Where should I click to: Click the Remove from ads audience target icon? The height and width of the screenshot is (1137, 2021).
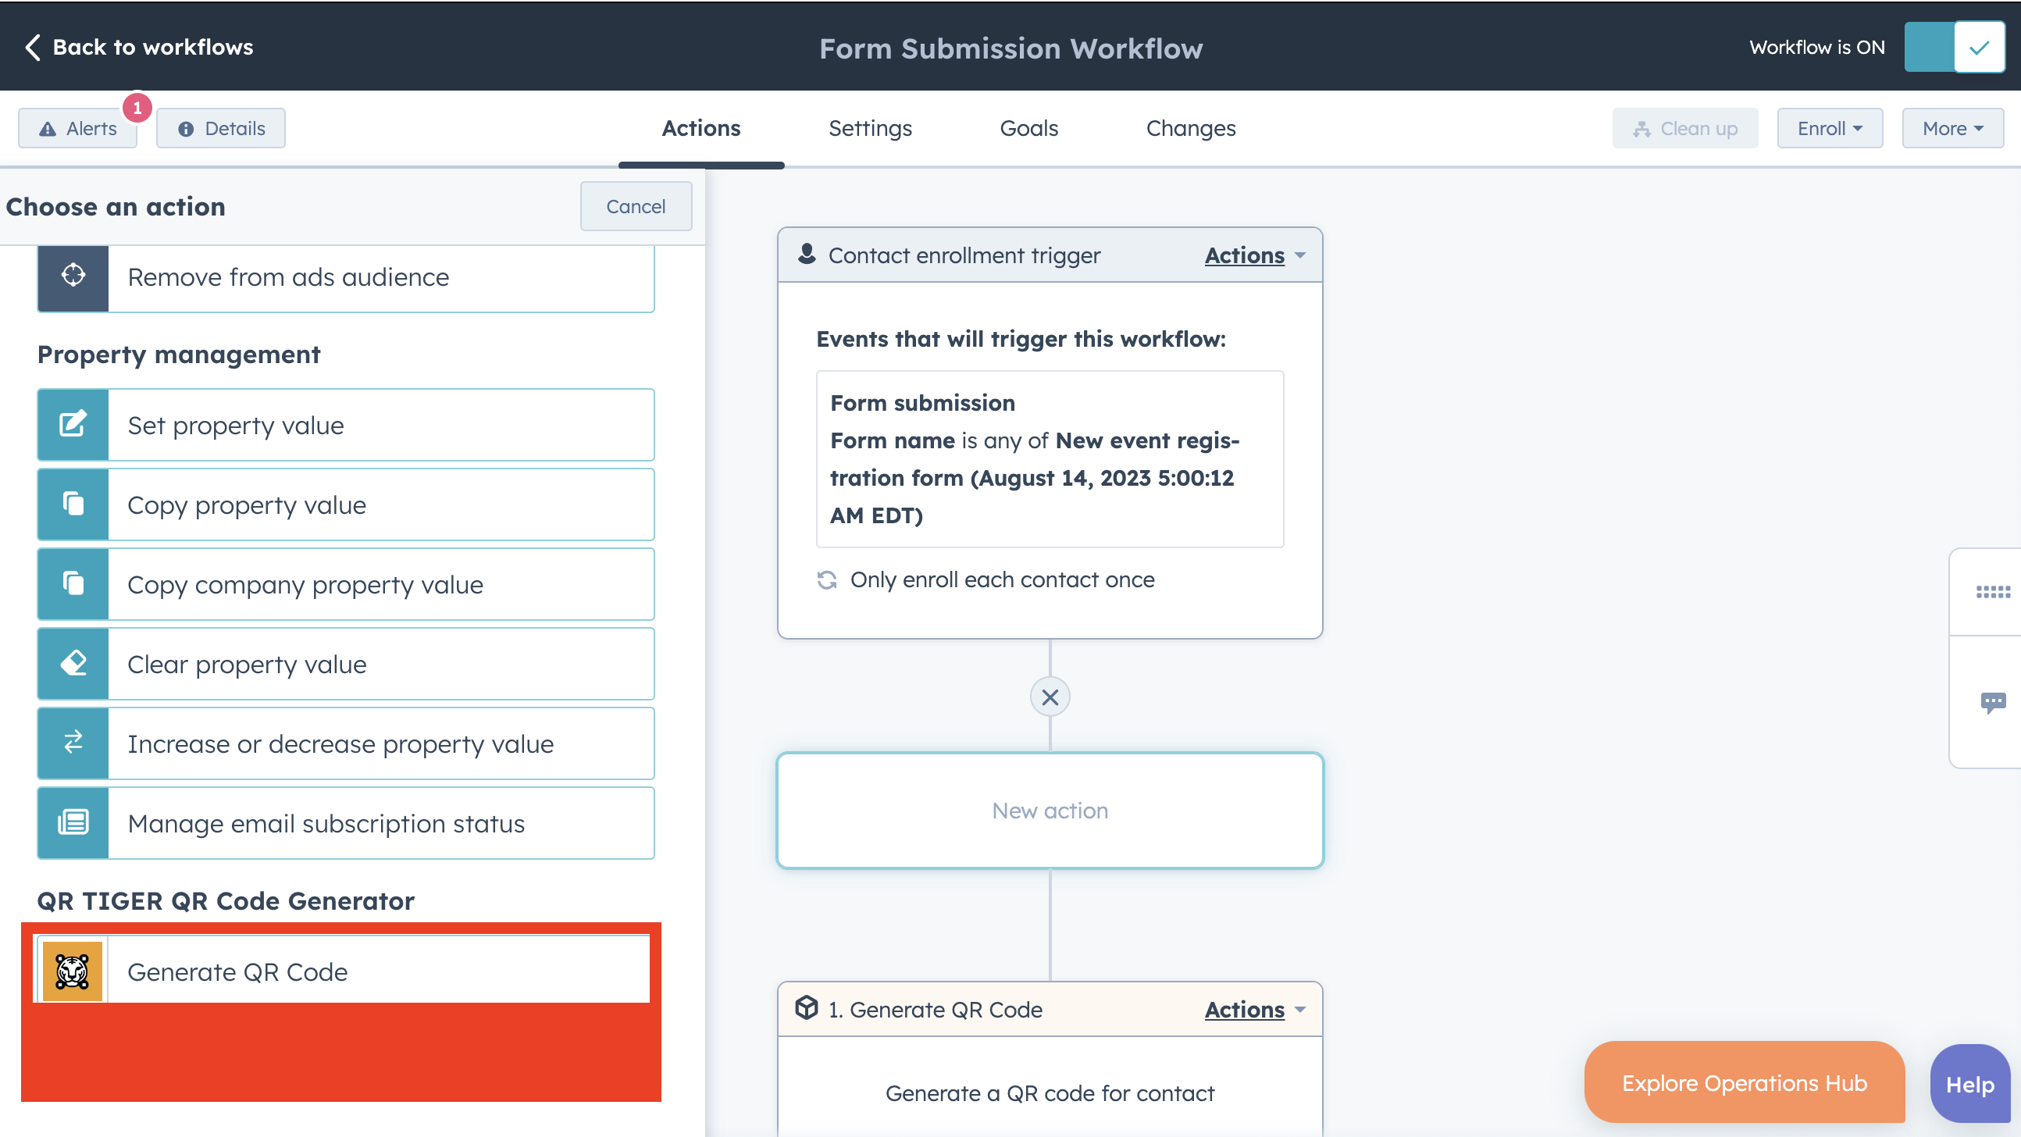(72, 276)
